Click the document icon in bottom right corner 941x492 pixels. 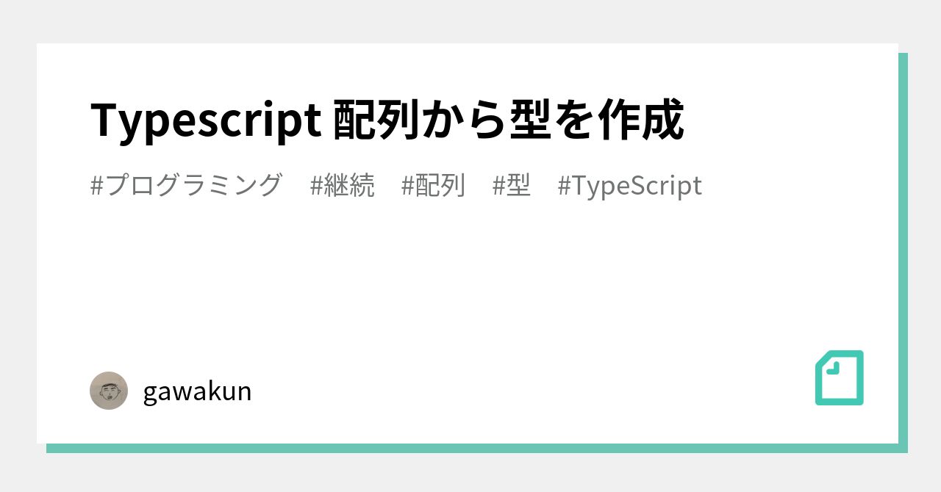(839, 378)
